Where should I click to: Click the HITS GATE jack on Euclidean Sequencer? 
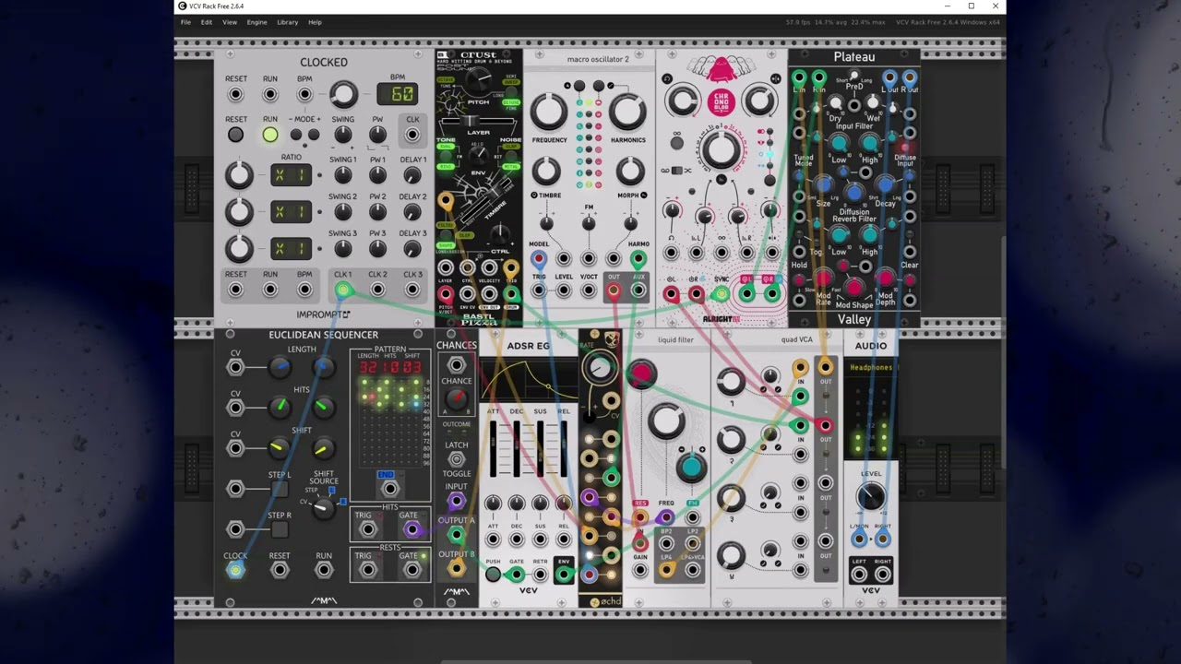[x=412, y=529]
